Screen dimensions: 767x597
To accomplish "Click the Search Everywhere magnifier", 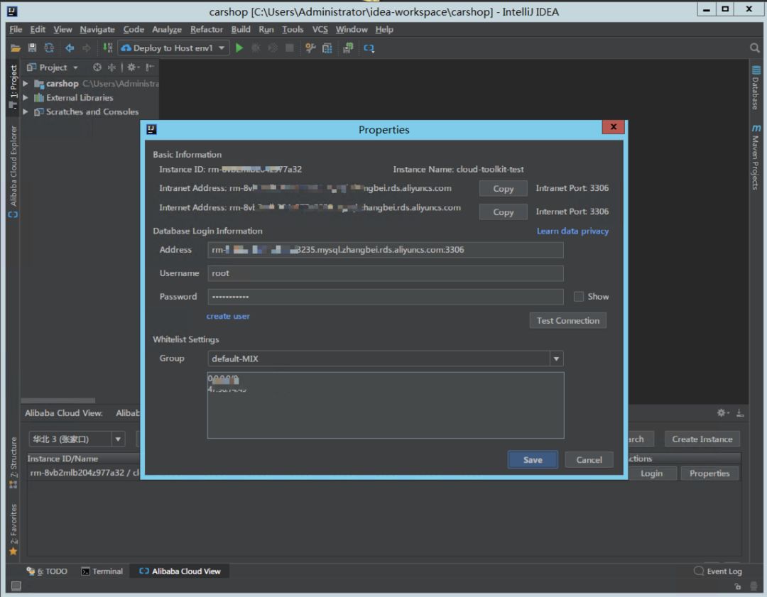I will pos(754,48).
